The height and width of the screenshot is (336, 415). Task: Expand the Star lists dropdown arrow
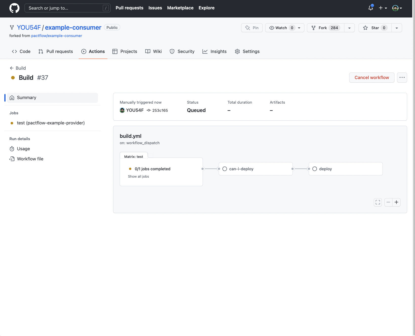(x=397, y=28)
